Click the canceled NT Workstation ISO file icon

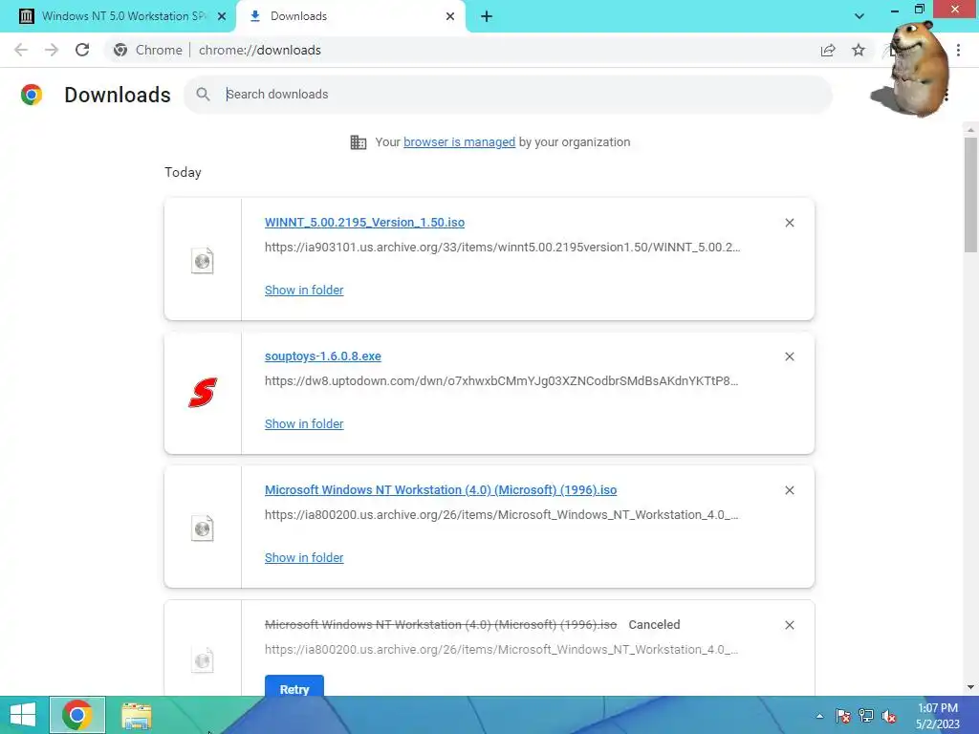click(x=203, y=660)
